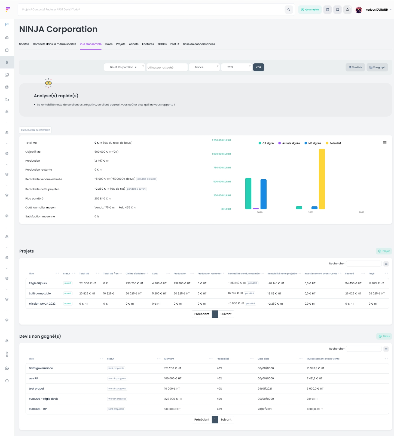Screen dimensions: 394x436
Task: Switch to the Société tab
Action: click(24, 44)
